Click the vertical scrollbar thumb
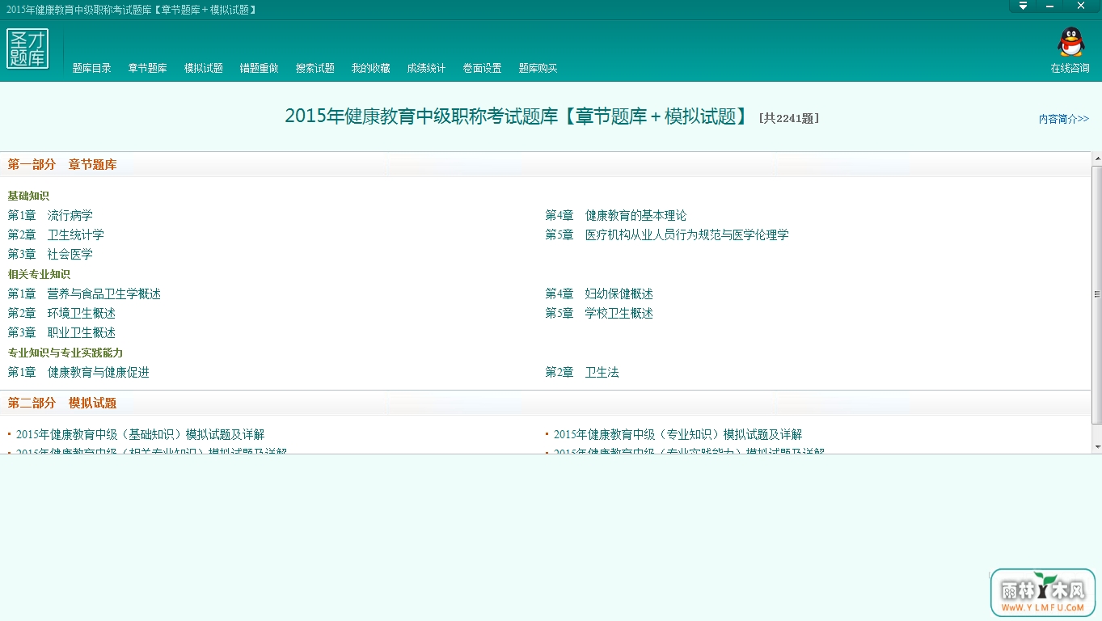 tap(1096, 294)
